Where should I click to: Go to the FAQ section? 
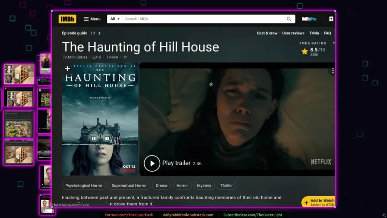pos(327,33)
